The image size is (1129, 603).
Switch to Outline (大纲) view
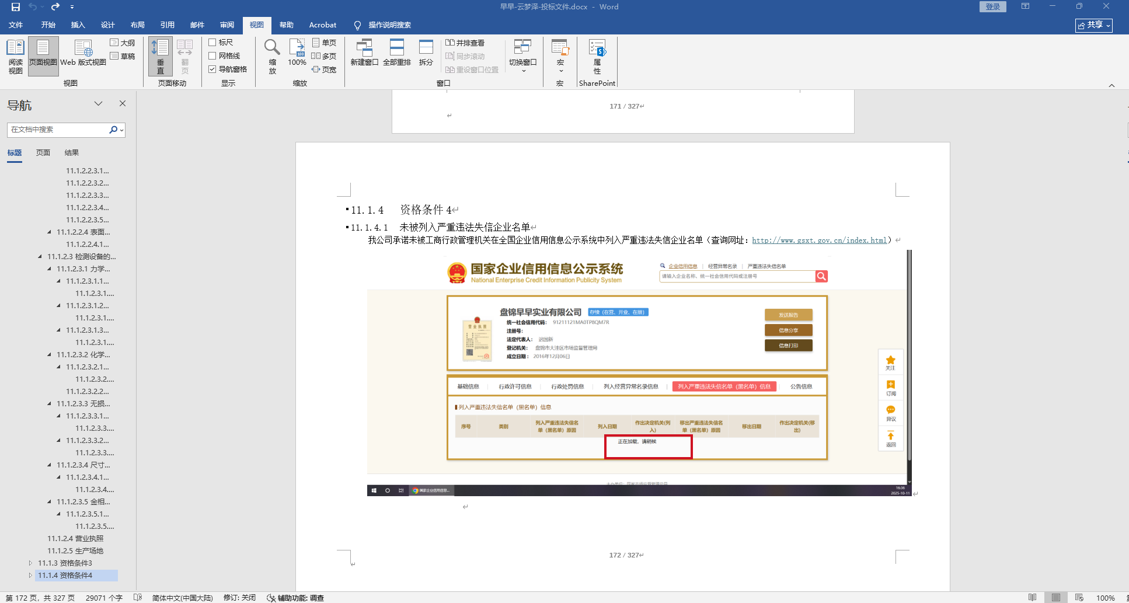click(123, 43)
